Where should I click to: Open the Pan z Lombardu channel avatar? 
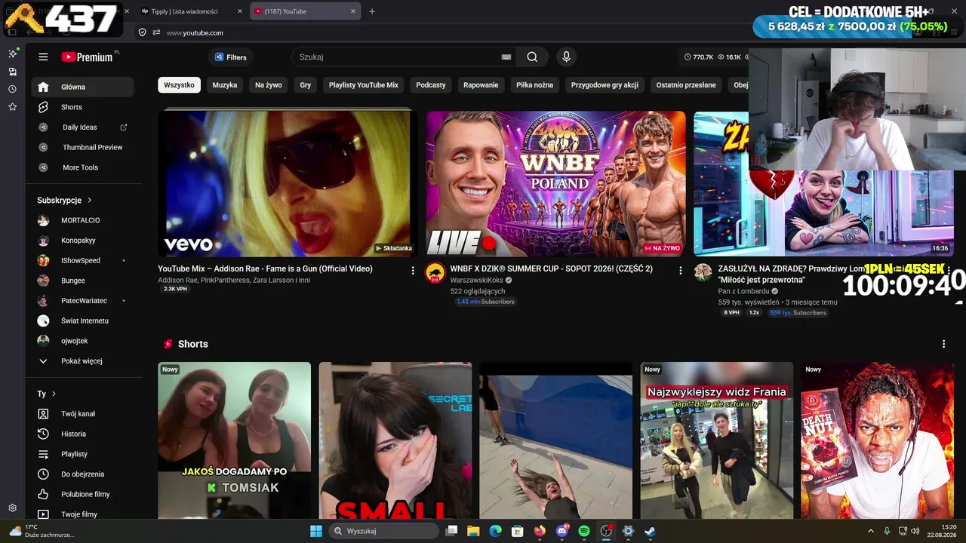(x=703, y=273)
